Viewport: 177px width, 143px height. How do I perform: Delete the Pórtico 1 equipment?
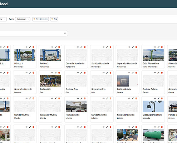point(33,47)
